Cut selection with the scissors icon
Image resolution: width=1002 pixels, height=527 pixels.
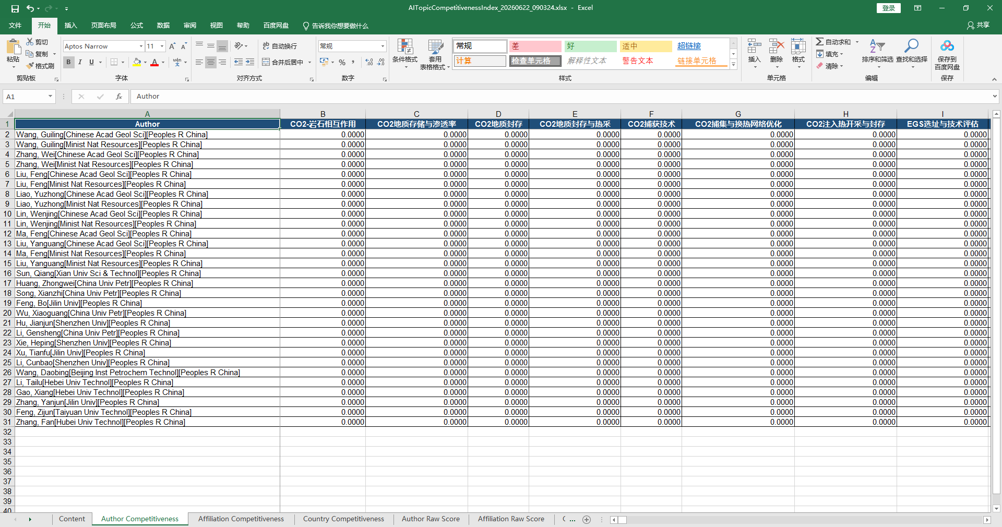tap(38, 42)
